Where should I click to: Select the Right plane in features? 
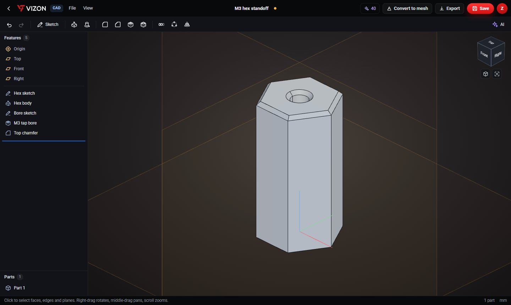pyautogui.click(x=44, y=79)
